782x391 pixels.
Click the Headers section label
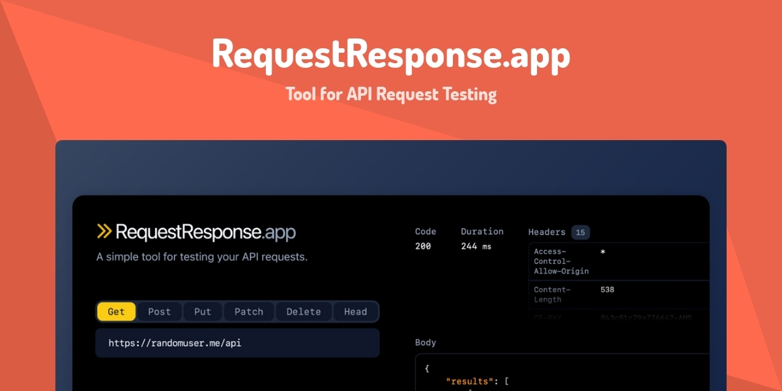click(x=547, y=232)
